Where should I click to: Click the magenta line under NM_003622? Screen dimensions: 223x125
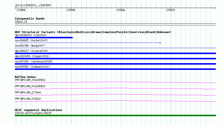(115, 101)
